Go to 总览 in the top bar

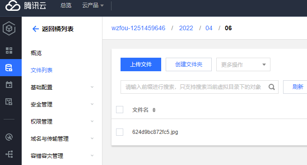tap(66, 5)
